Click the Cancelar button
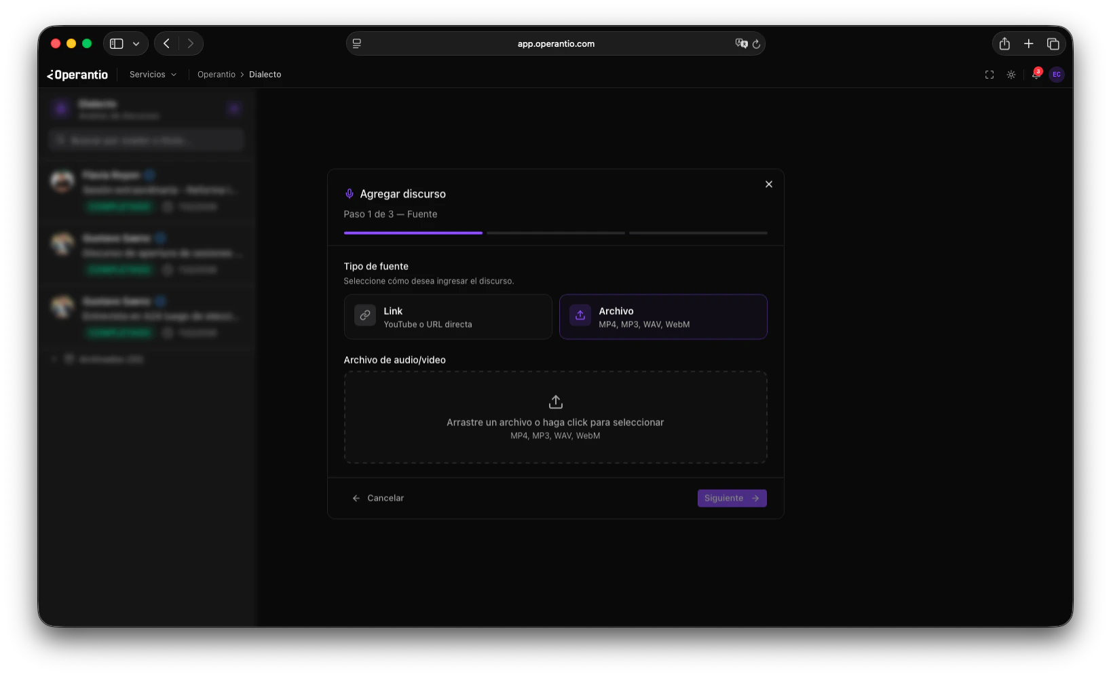The height and width of the screenshot is (677, 1111). pyautogui.click(x=378, y=498)
